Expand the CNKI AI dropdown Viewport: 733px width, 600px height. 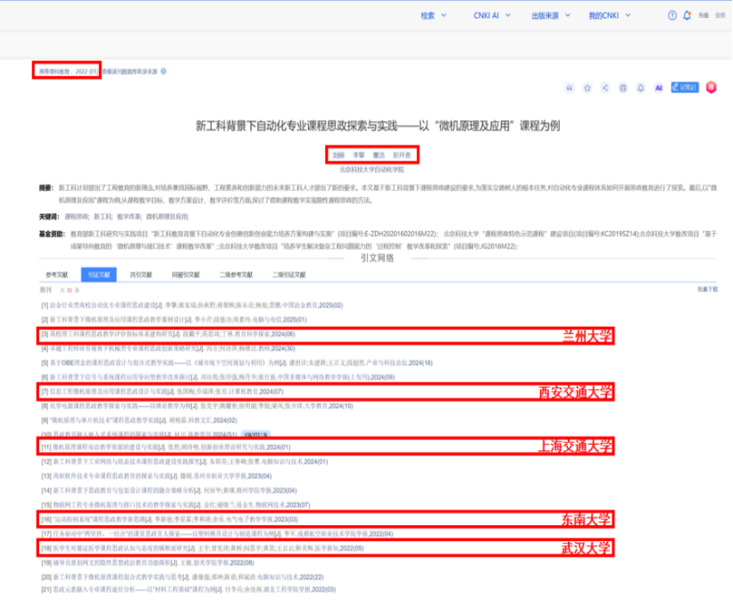492,15
